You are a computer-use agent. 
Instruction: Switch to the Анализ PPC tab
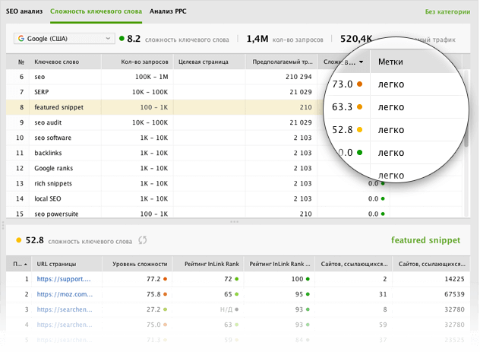[x=168, y=11]
